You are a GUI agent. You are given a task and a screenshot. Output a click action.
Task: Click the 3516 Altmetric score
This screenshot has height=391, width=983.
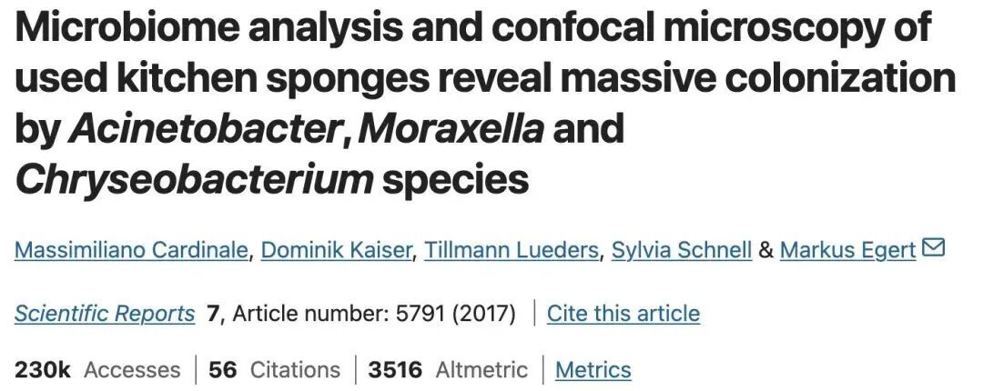pyautogui.click(x=448, y=370)
